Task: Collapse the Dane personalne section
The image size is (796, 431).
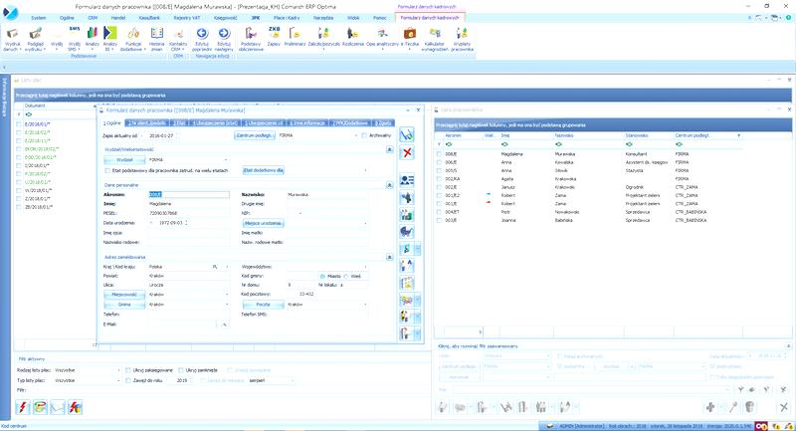Action: pos(389,185)
